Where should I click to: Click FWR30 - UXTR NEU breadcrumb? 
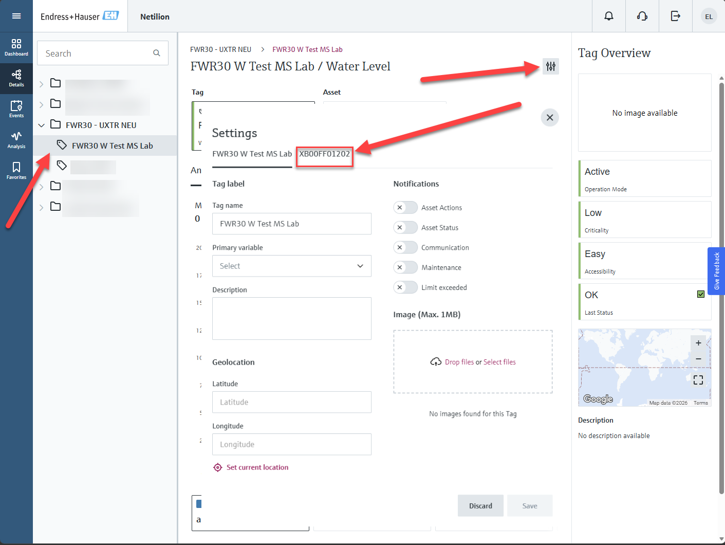pyautogui.click(x=221, y=49)
